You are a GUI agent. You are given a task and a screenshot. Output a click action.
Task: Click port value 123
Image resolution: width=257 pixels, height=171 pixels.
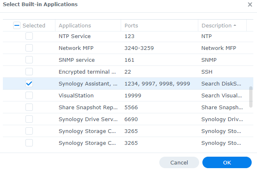129,36
